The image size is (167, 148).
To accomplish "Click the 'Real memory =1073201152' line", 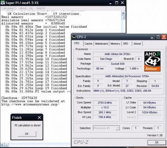I will coord(34,17).
